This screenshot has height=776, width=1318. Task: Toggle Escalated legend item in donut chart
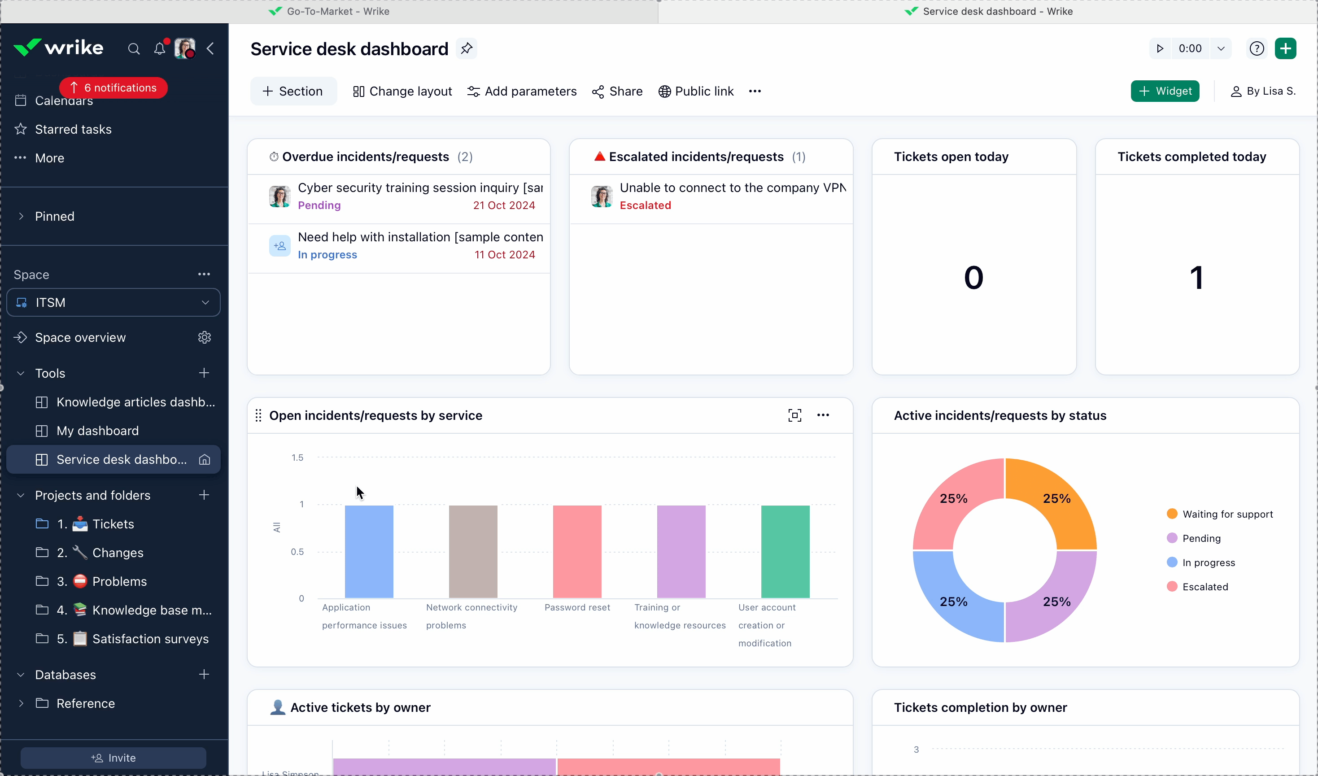pos(1205,587)
